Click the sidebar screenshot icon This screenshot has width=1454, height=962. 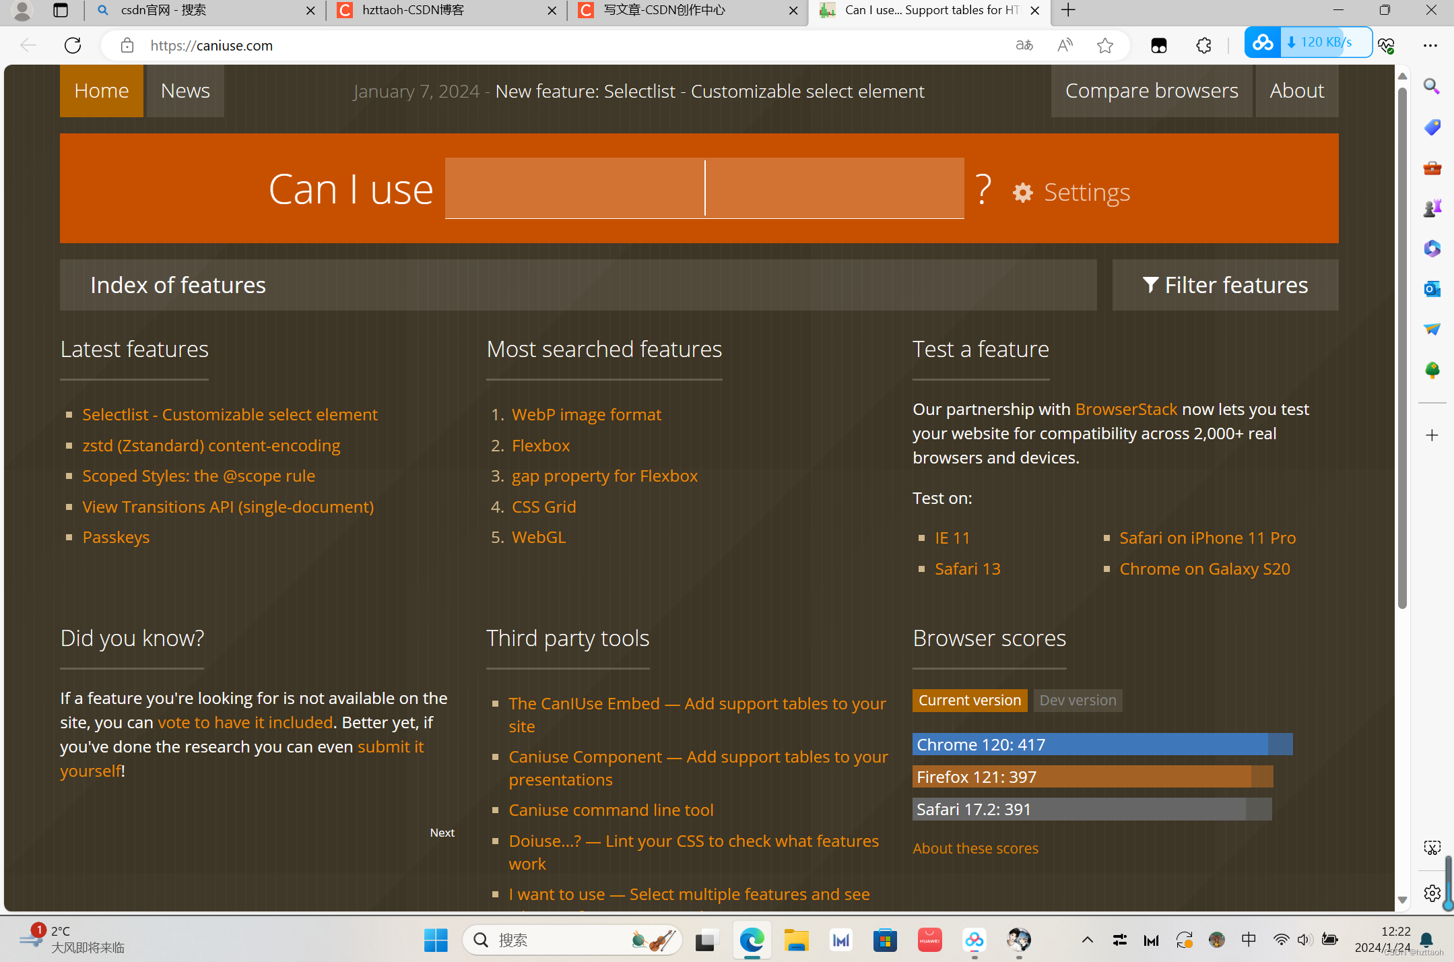[1432, 847]
